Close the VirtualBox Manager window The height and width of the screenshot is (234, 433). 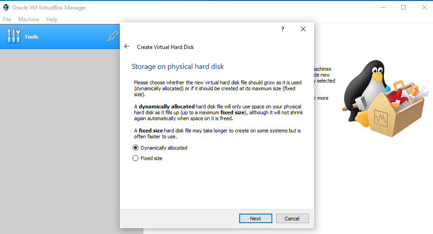coord(424,7)
